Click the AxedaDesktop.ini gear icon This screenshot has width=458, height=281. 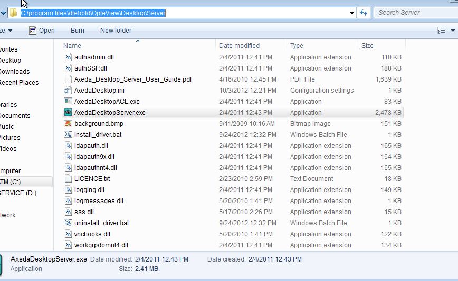click(68, 91)
